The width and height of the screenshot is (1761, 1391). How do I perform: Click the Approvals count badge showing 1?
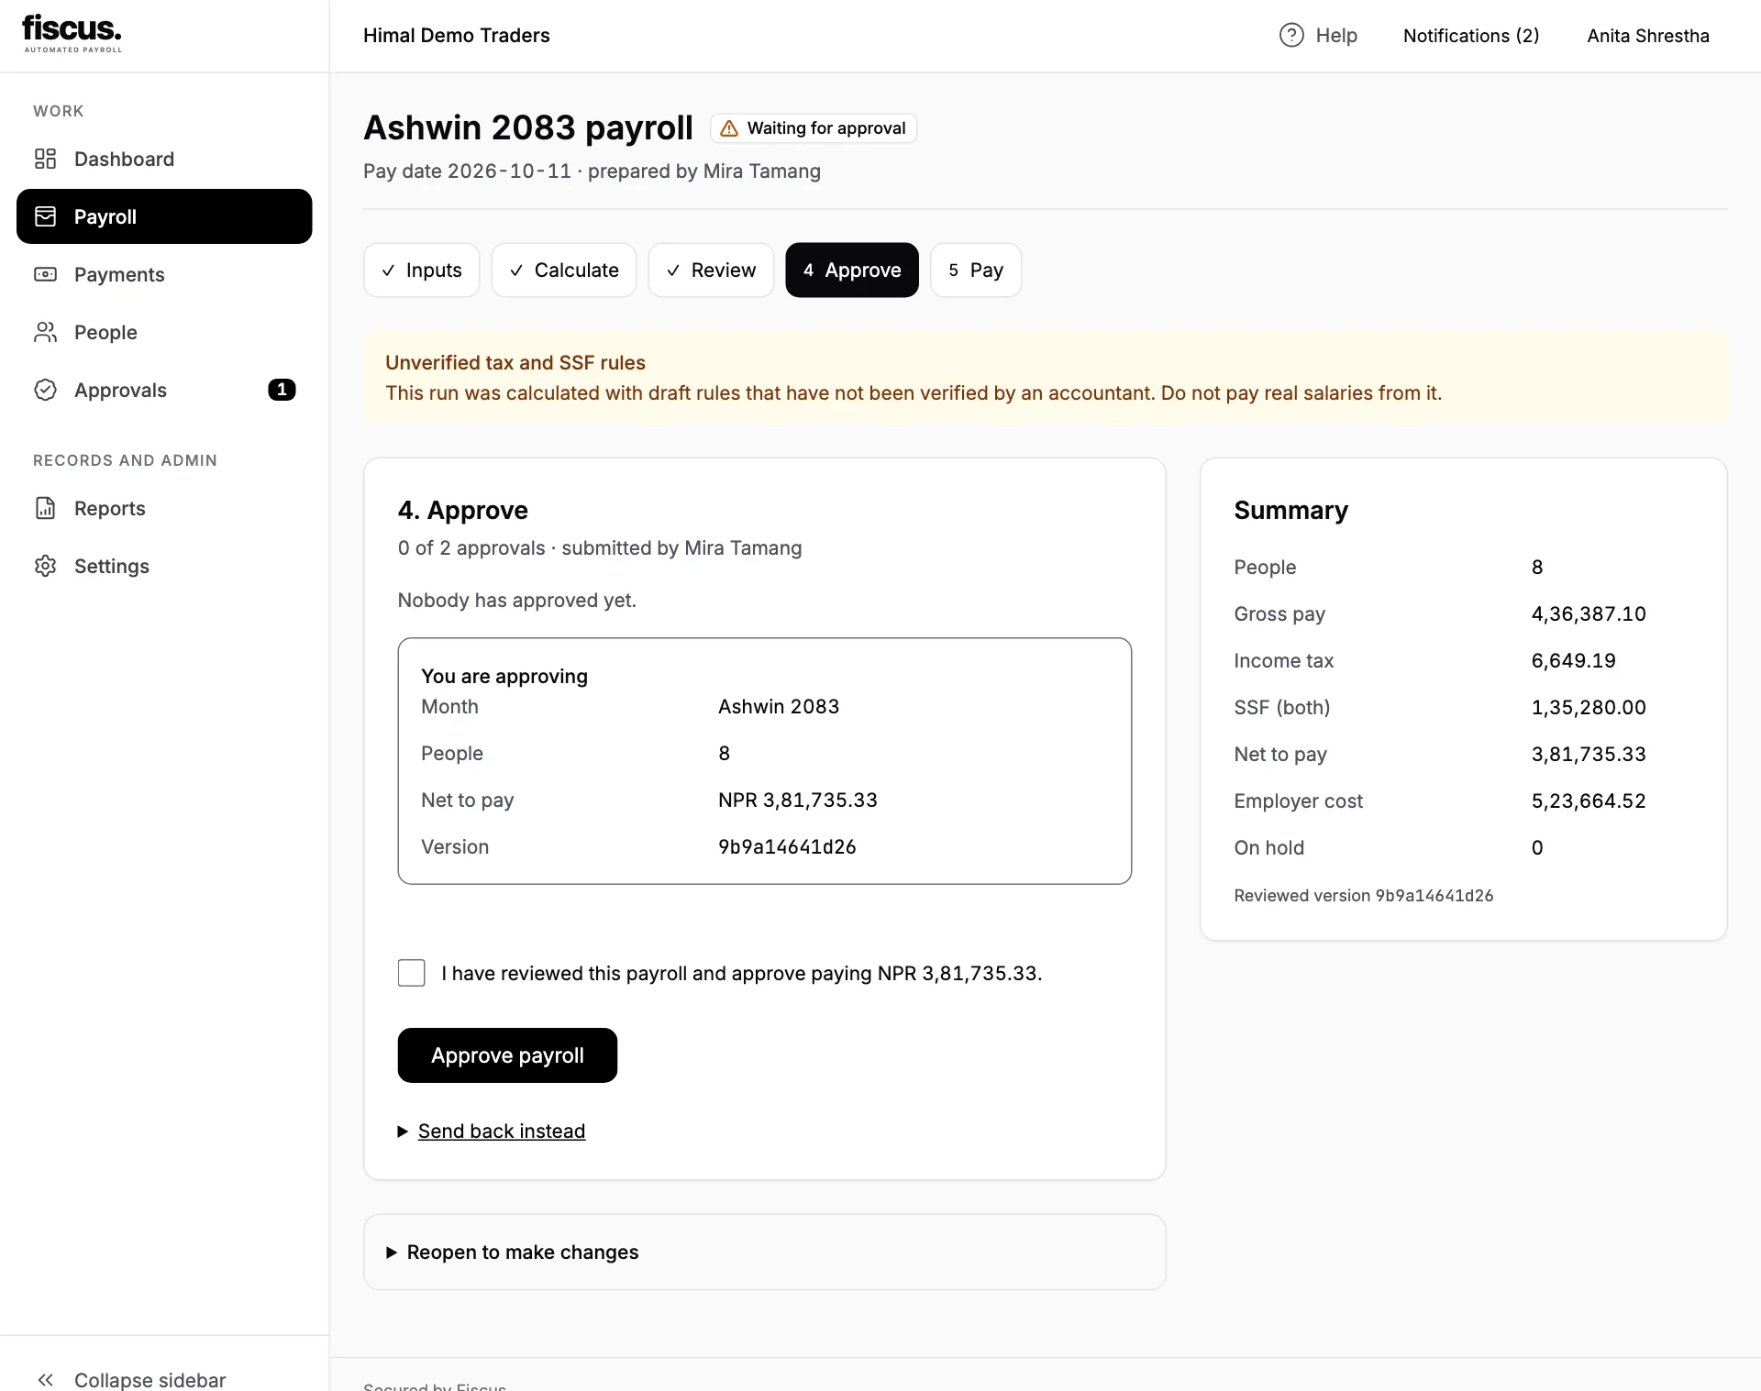tap(282, 390)
